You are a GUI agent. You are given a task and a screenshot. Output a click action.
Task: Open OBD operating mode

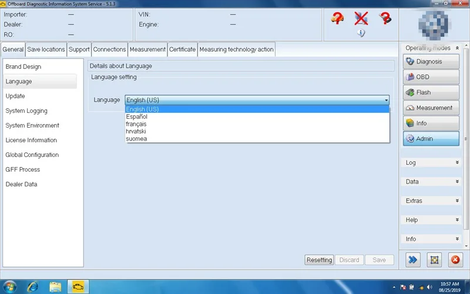point(431,77)
